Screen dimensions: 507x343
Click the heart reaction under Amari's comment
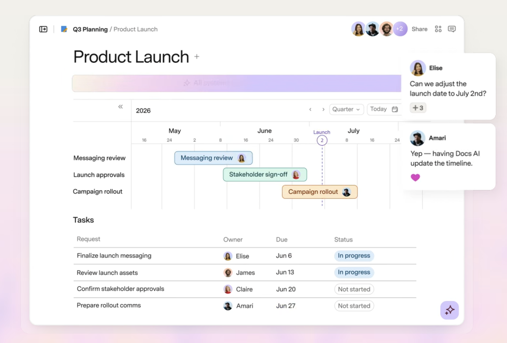click(415, 177)
